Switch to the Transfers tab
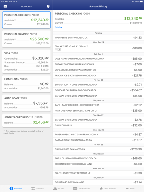This screenshot has width=144, height=192. (37, 188)
